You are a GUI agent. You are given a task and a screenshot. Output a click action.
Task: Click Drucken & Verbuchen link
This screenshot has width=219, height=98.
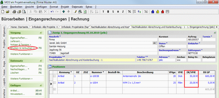click(x=22, y=48)
